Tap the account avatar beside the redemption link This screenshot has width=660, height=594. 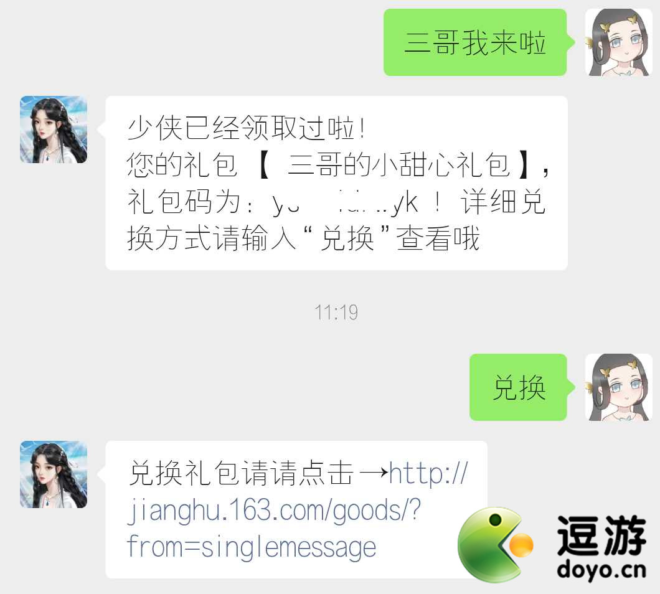coord(54,474)
